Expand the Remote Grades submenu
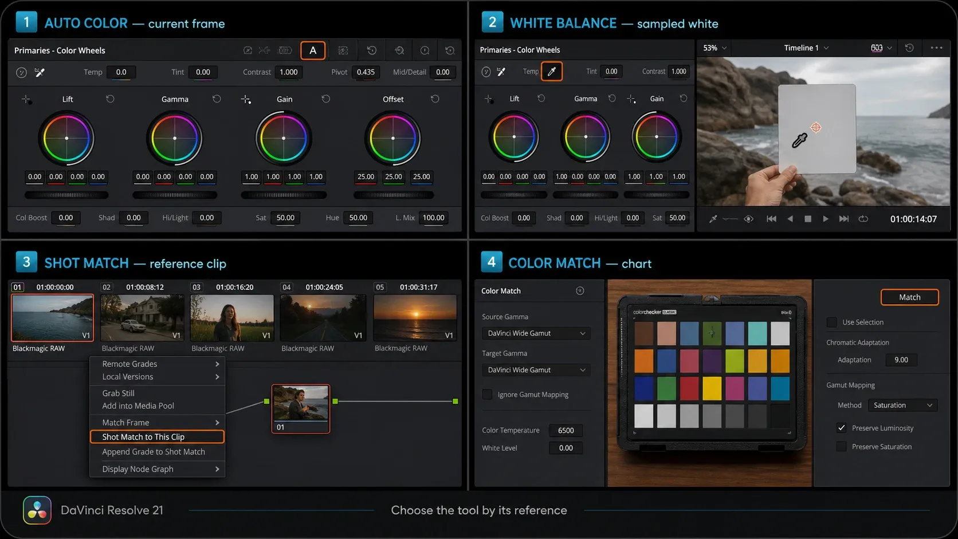958x539 pixels. pos(158,364)
